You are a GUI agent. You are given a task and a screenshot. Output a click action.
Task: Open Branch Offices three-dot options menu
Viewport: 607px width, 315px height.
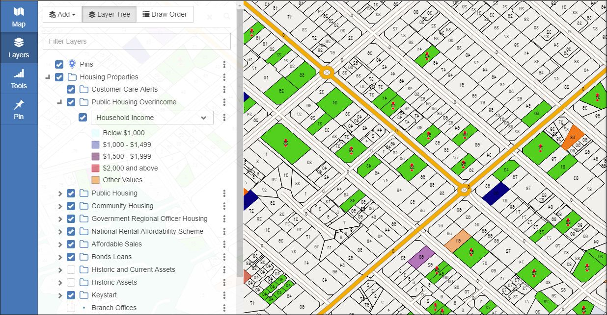coord(224,308)
